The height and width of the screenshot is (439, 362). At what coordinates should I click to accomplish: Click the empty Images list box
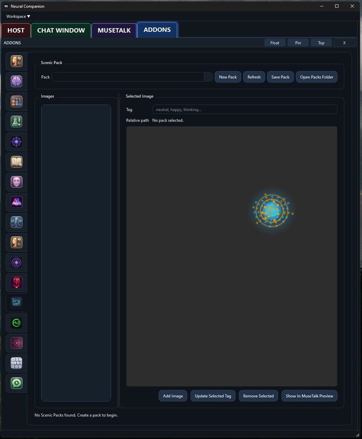pos(76,253)
